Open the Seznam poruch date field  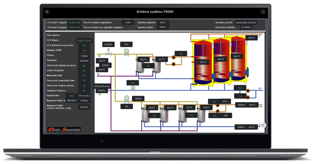coord(246,23)
